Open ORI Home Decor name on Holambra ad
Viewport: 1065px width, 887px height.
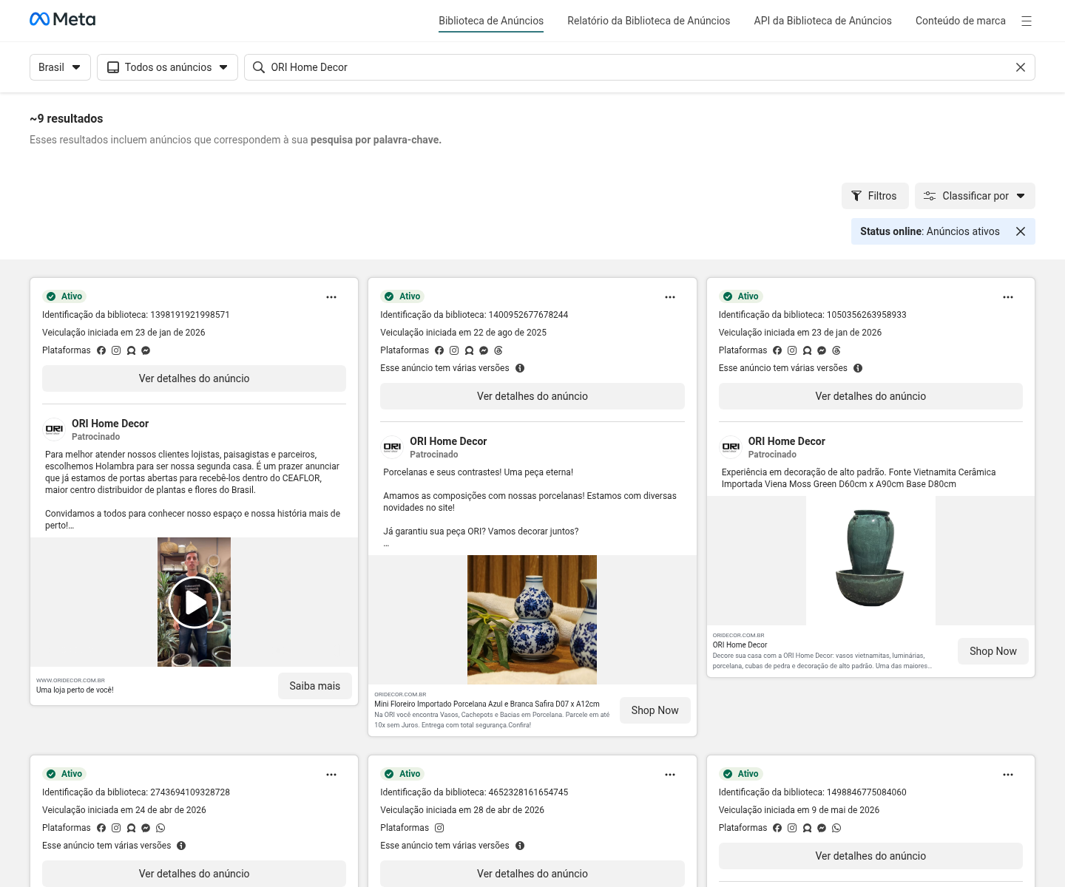(x=110, y=424)
